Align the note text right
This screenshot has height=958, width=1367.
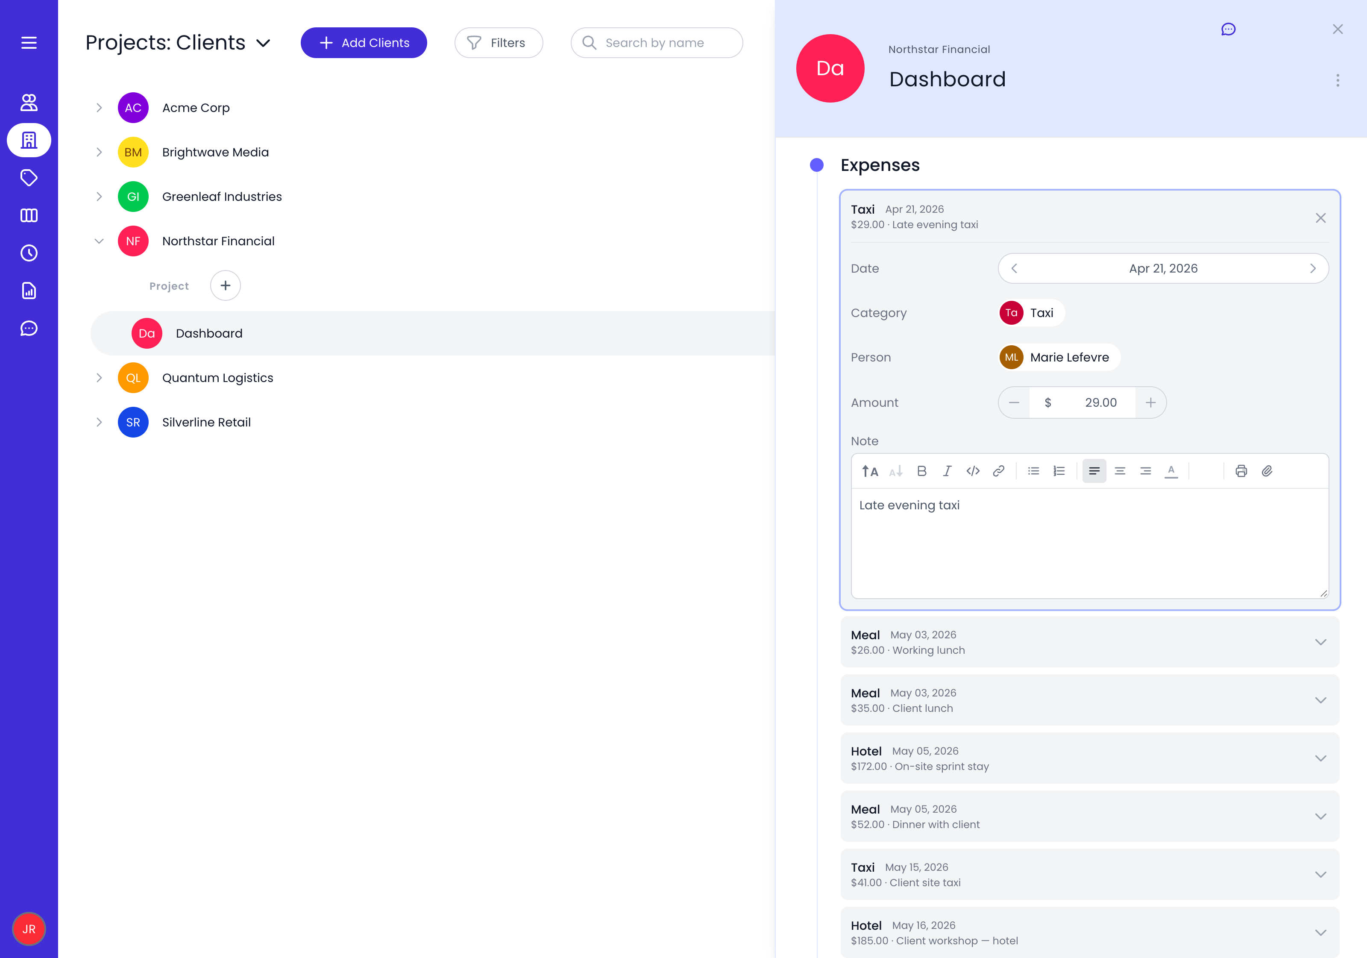[x=1146, y=471]
